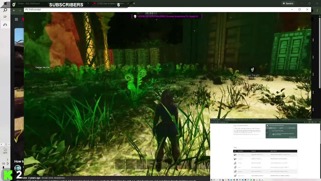Screen dimensions: 321x181
Task: Open Gemini in the browser title bar
Action: tap(288, 4)
